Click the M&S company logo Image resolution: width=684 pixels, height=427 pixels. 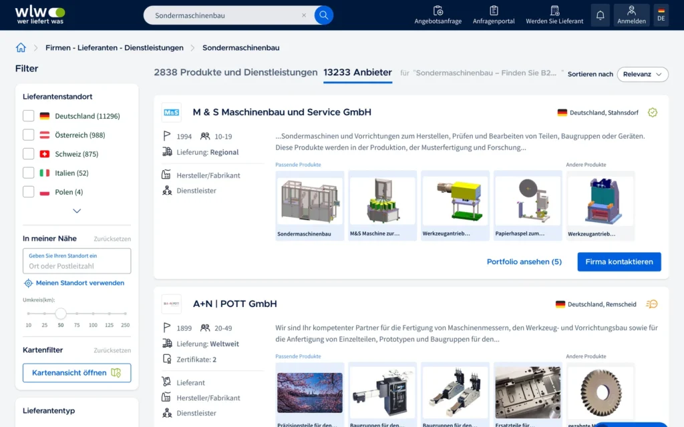pos(172,112)
